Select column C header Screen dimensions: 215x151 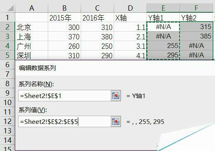[97, 8]
